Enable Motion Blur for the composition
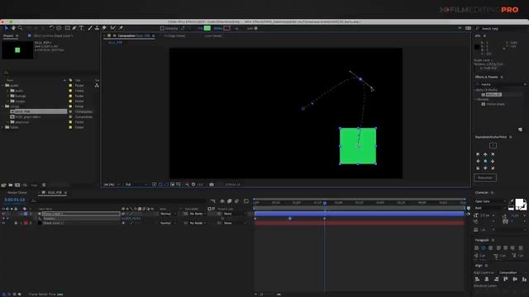Screen dimensions: 529x297 point(237,201)
